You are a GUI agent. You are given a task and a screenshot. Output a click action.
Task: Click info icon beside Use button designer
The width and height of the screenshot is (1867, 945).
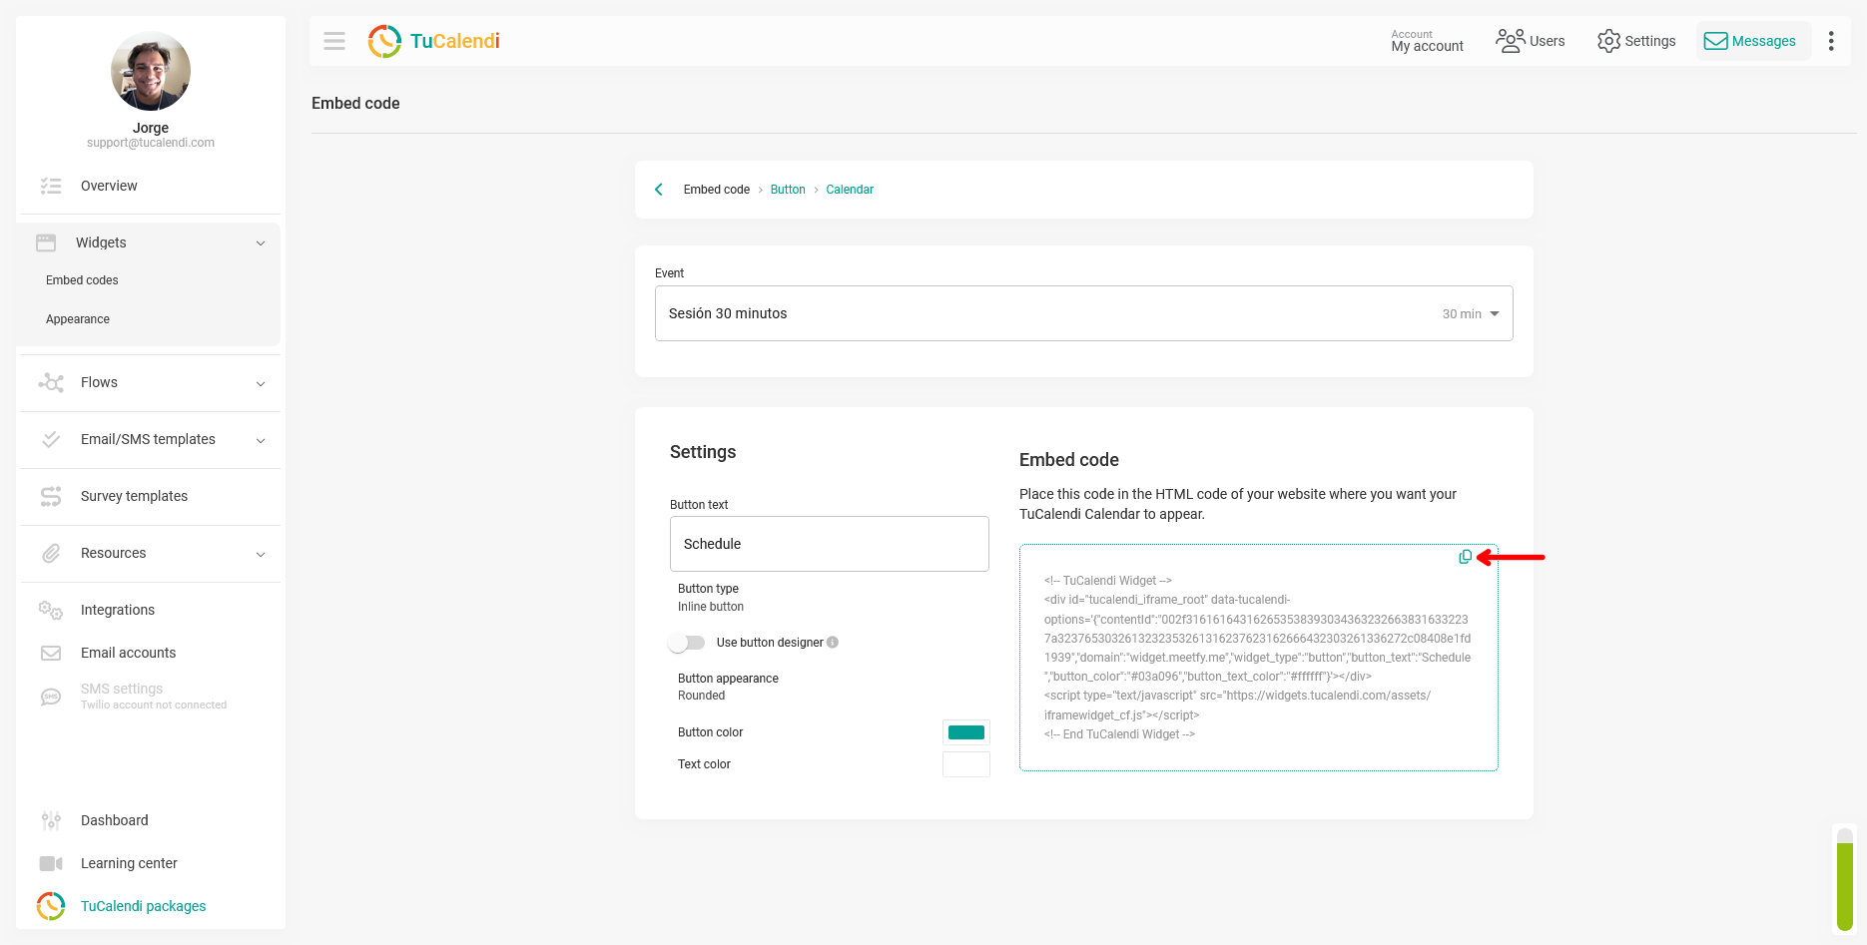tap(833, 643)
